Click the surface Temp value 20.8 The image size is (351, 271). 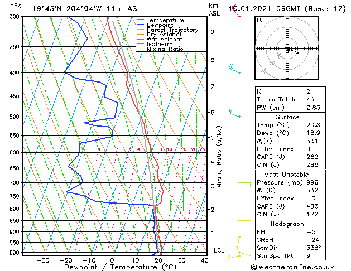coord(313,125)
